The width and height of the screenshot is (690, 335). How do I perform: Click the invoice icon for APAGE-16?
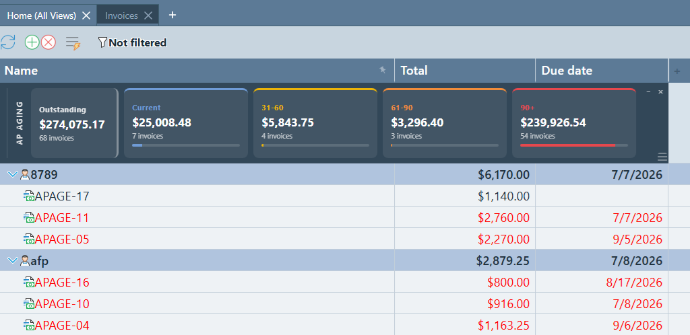(x=29, y=283)
